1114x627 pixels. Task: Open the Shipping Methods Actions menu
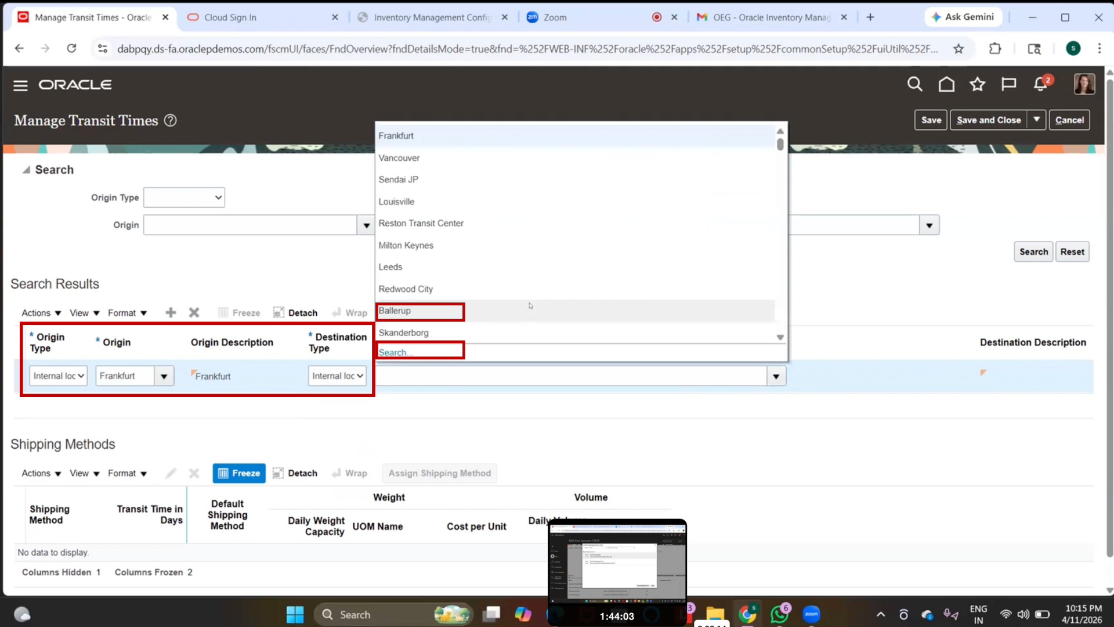click(x=41, y=473)
